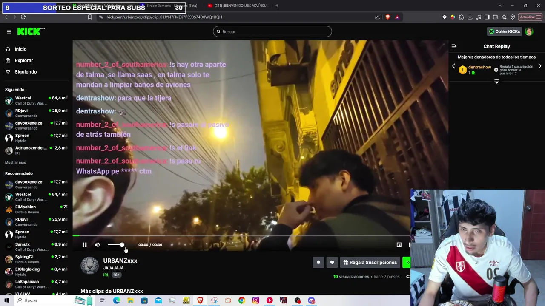Open a new browser tab
Screen dimensions: 545x306
coord(277,6)
